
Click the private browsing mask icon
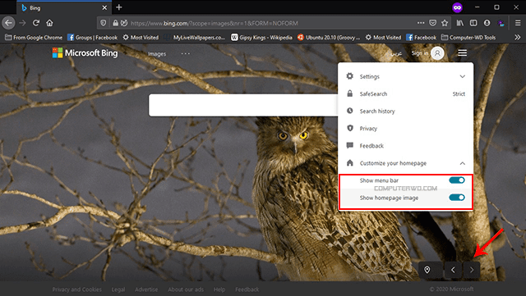click(x=457, y=7)
